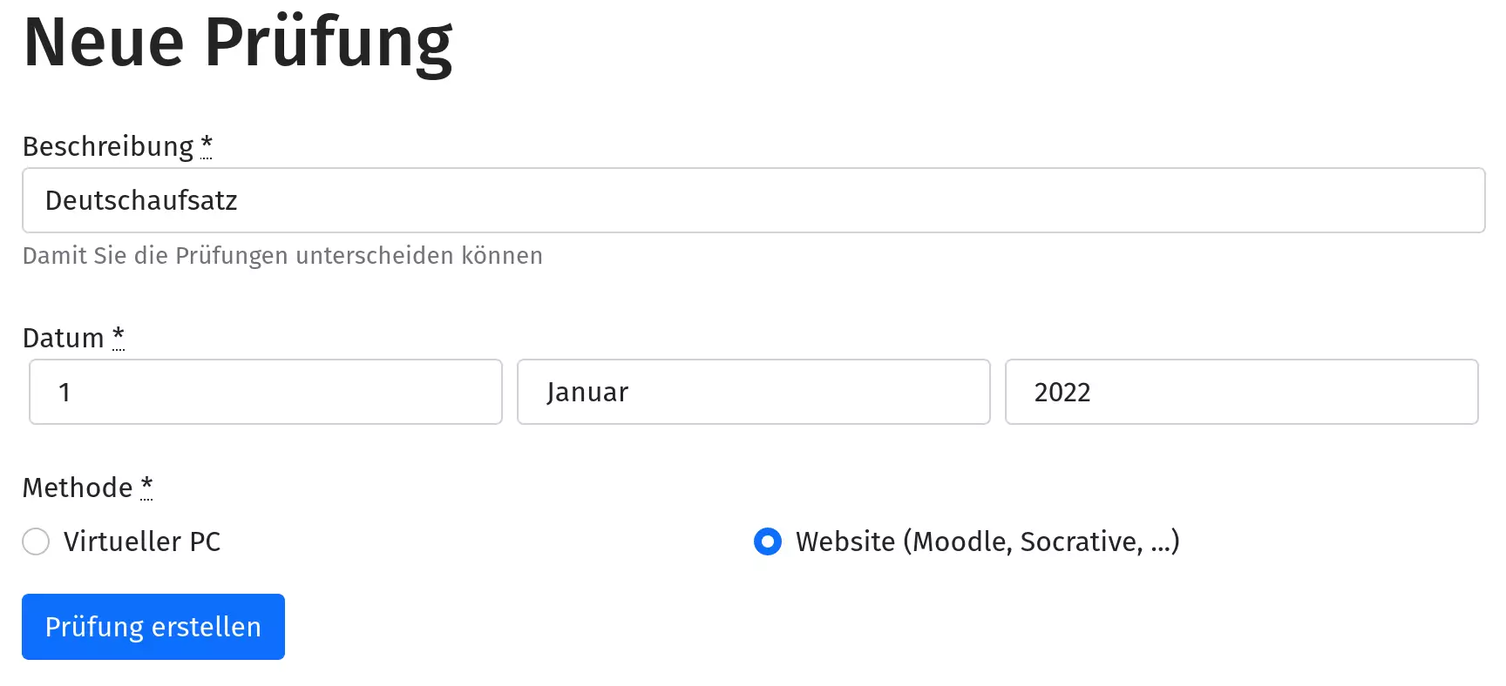Focus the Beschreibung text field
Image resolution: width=1506 pixels, height=686 pixels.
click(x=753, y=200)
